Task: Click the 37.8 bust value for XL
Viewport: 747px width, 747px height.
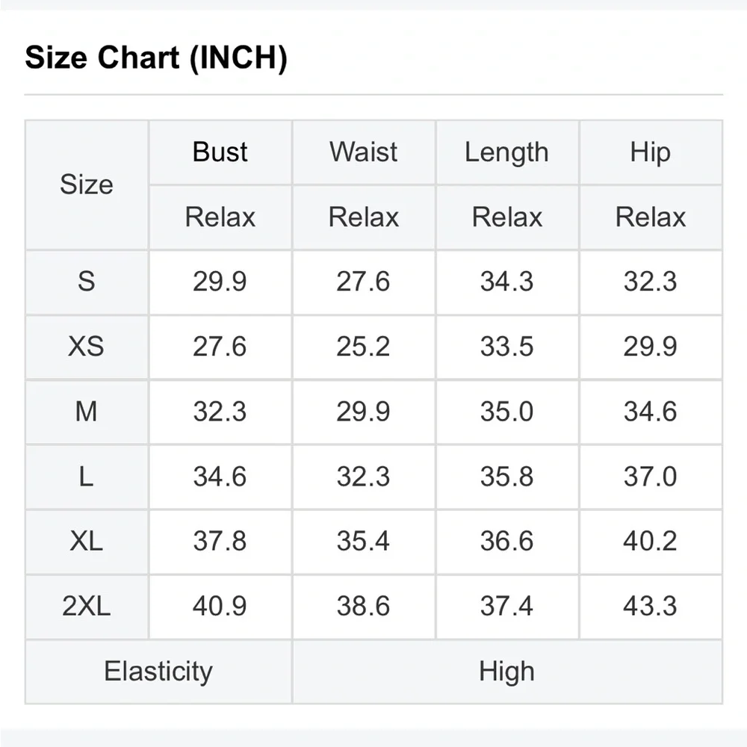Action: click(220, 542)
